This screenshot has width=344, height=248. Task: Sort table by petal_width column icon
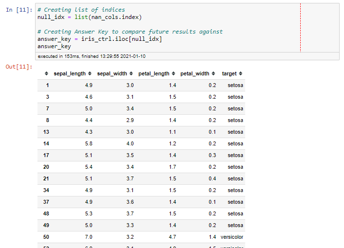point(214,74)
